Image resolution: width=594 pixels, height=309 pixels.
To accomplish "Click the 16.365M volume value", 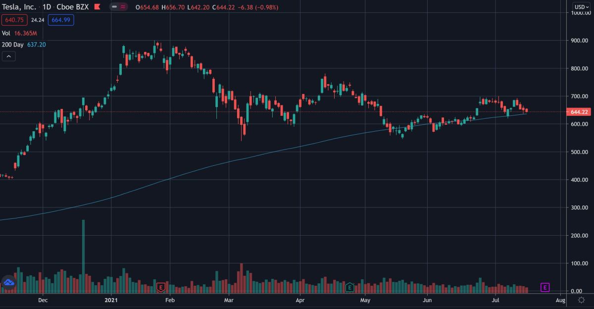I will click(x=25, y=33).
